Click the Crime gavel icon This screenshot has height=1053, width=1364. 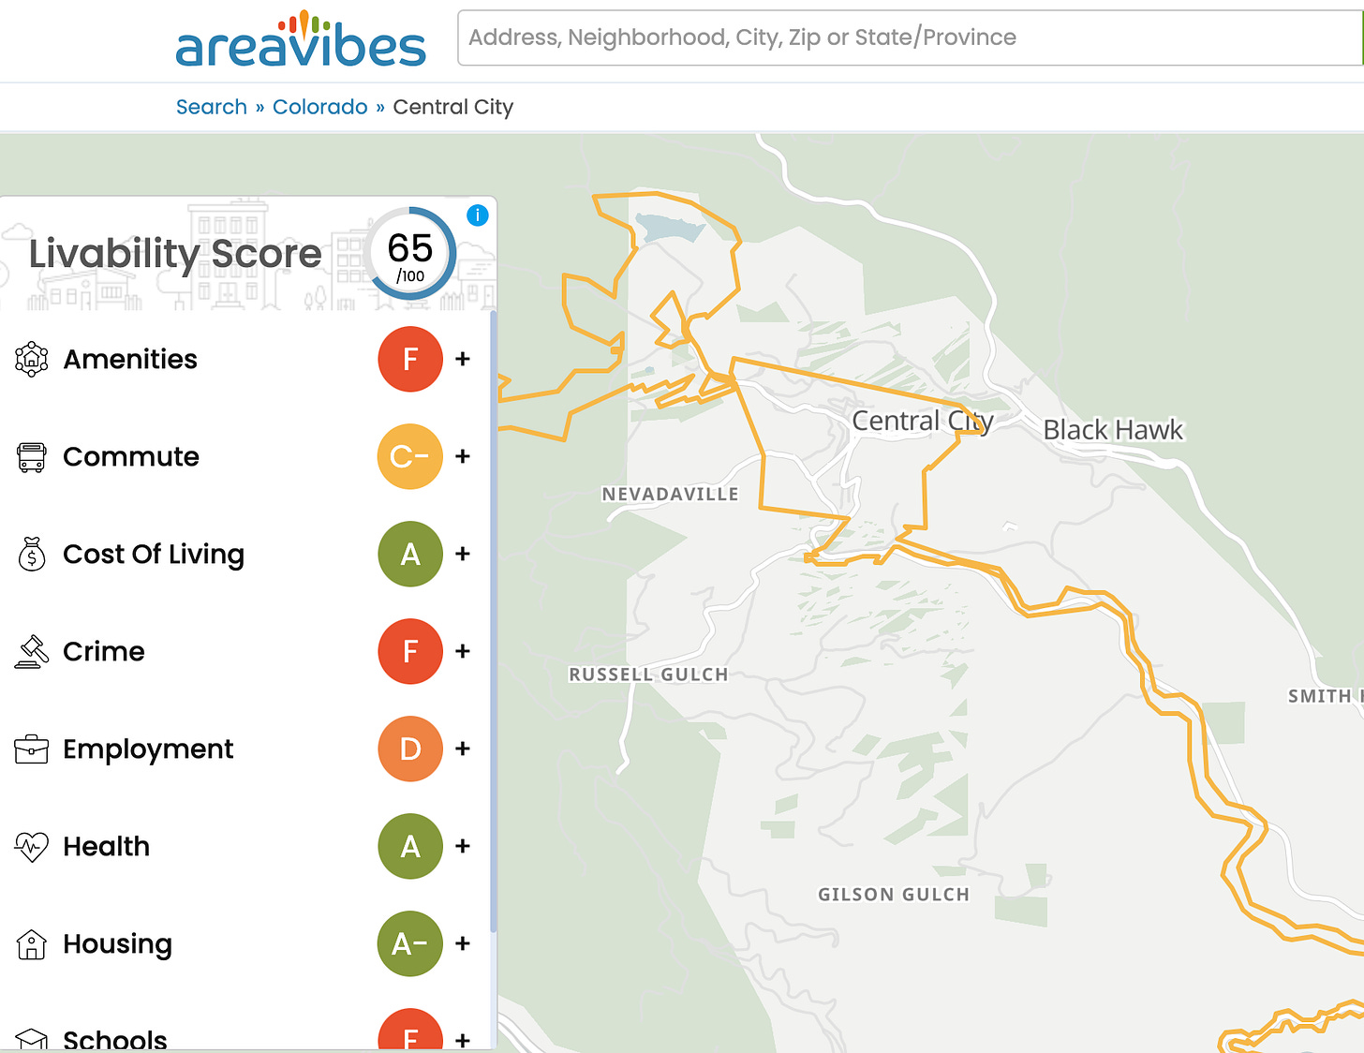pyautogui.click(x=32, y=651)
